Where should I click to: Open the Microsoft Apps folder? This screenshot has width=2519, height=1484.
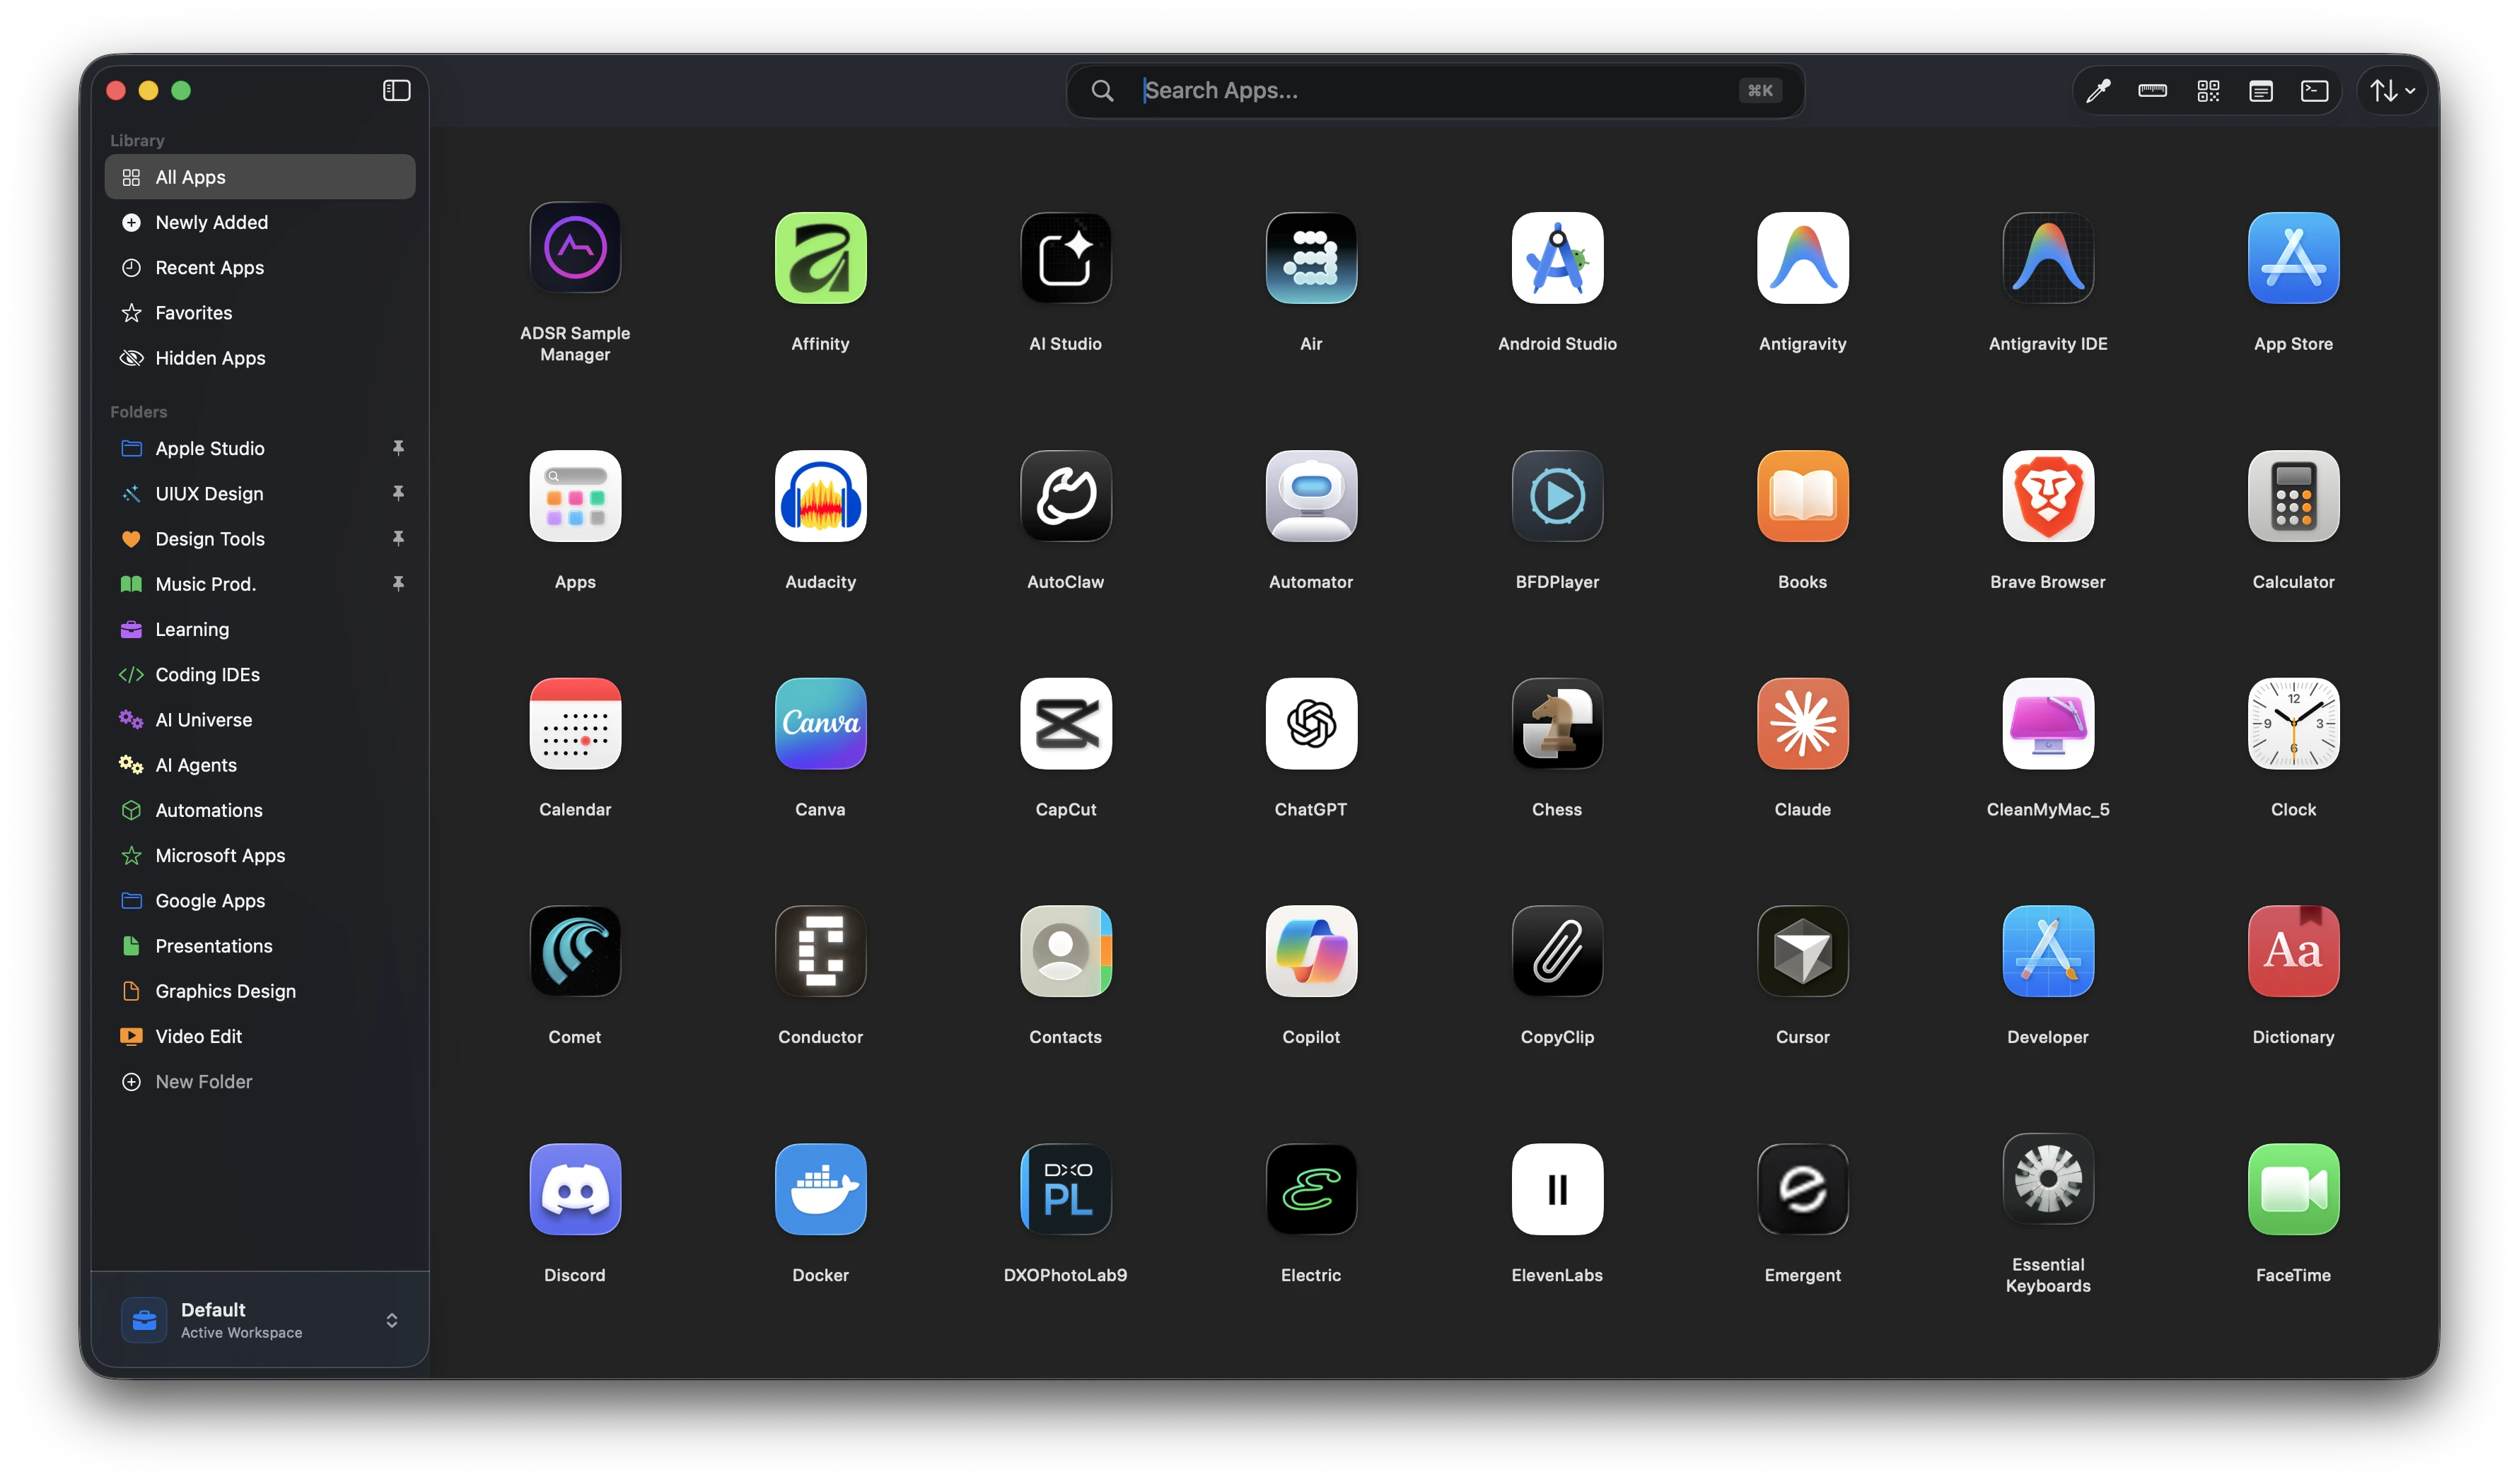260,855
